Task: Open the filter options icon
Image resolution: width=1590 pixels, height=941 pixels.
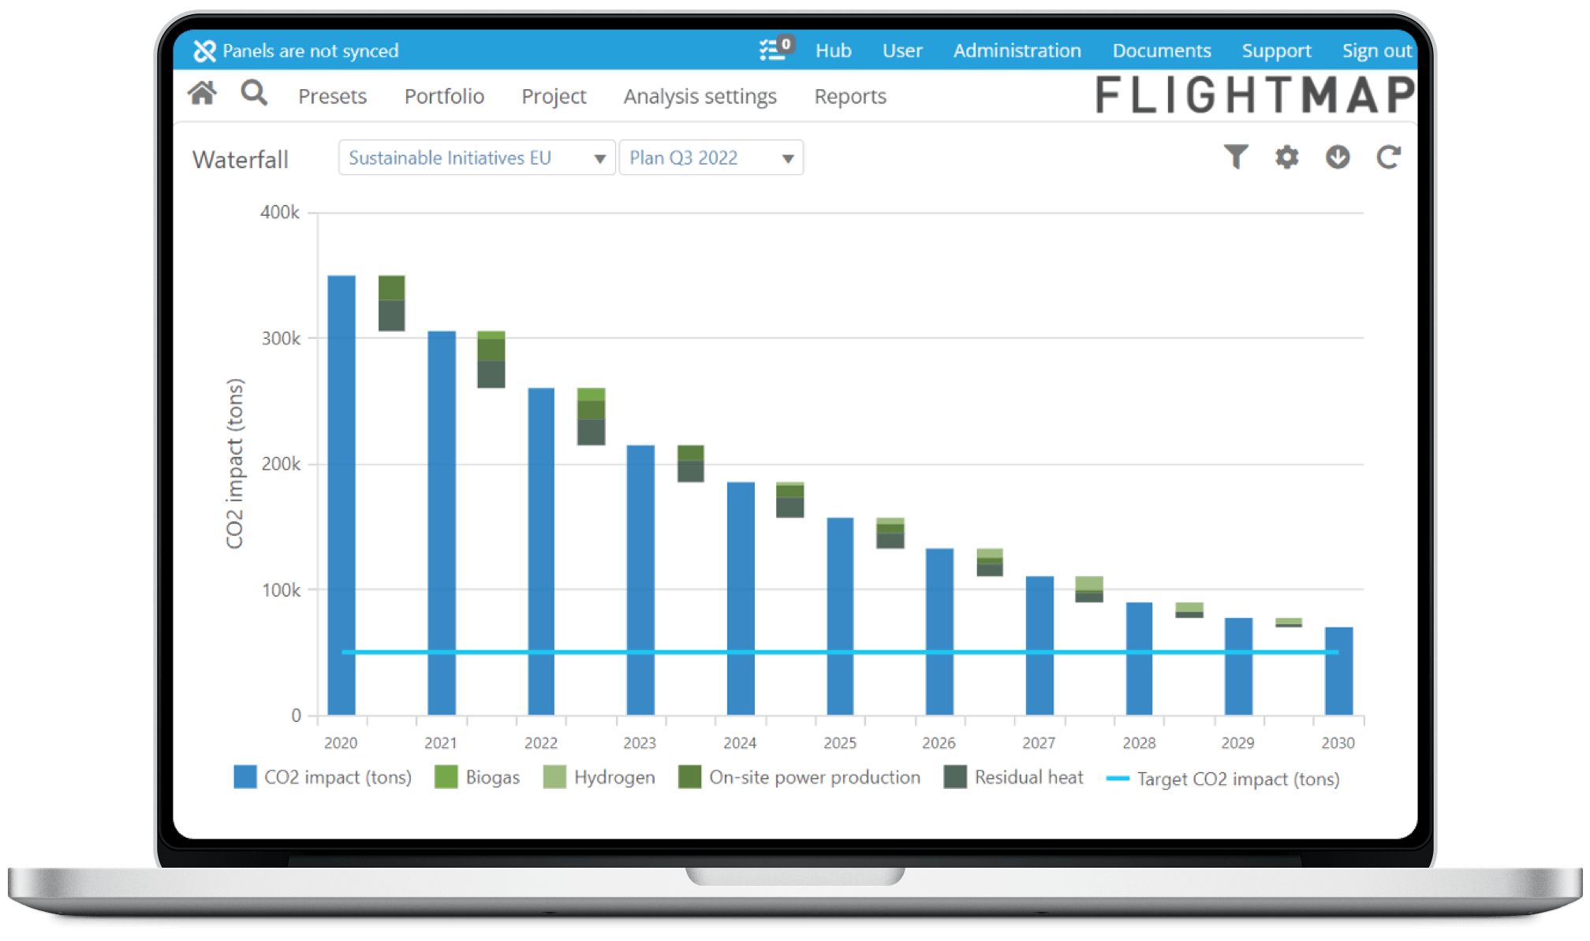Action: (x=1237, y=157)
